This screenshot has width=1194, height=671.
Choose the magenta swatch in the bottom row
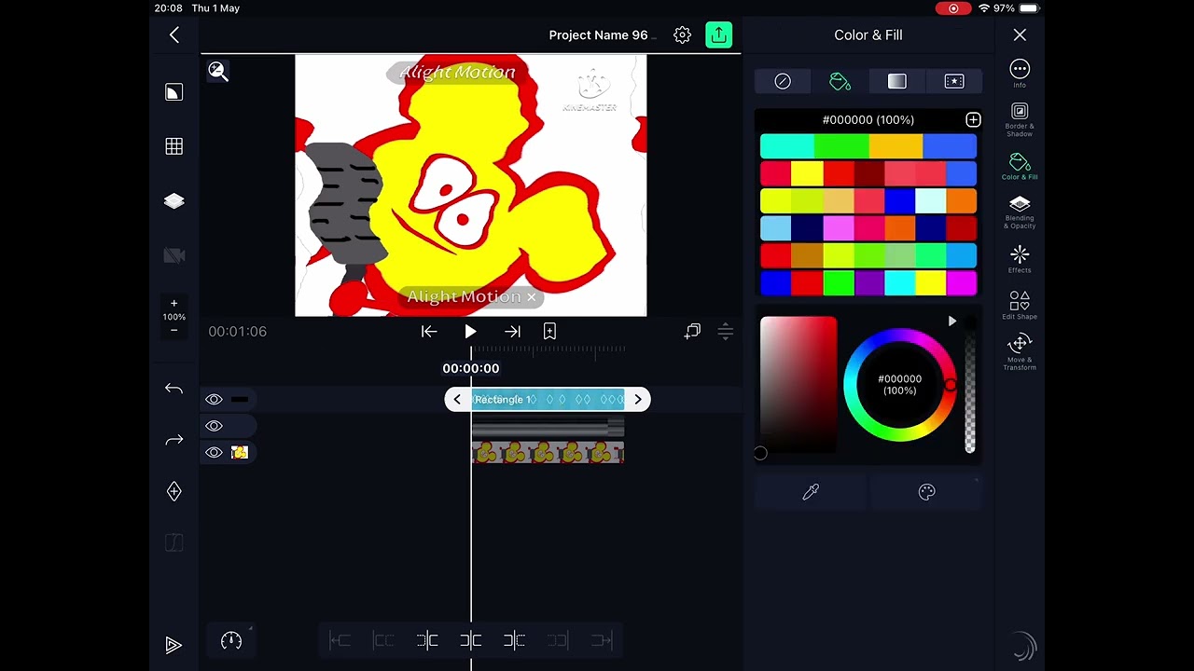click(962, 282)
